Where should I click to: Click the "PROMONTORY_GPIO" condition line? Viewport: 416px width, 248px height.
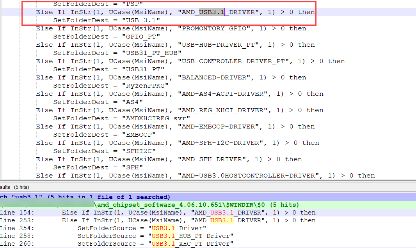[171, 28]
